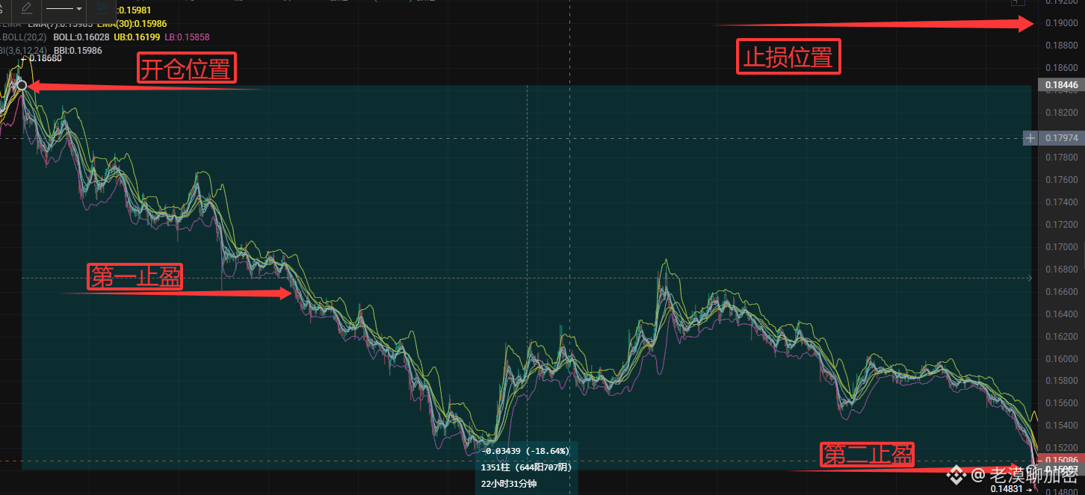Click the plus button beside 0.17974
This screenshot has height=495, width=1085.
click(x=1030, y=137)
